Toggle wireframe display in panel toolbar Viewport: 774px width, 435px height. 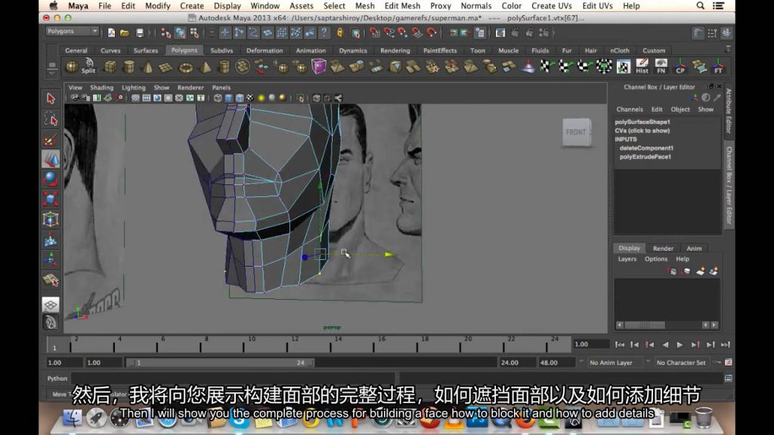[x=218, y=98]
